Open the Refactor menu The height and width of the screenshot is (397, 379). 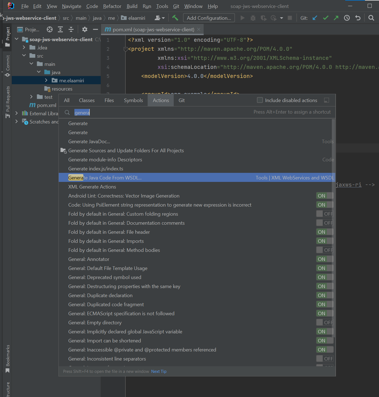tap(112, 6)
